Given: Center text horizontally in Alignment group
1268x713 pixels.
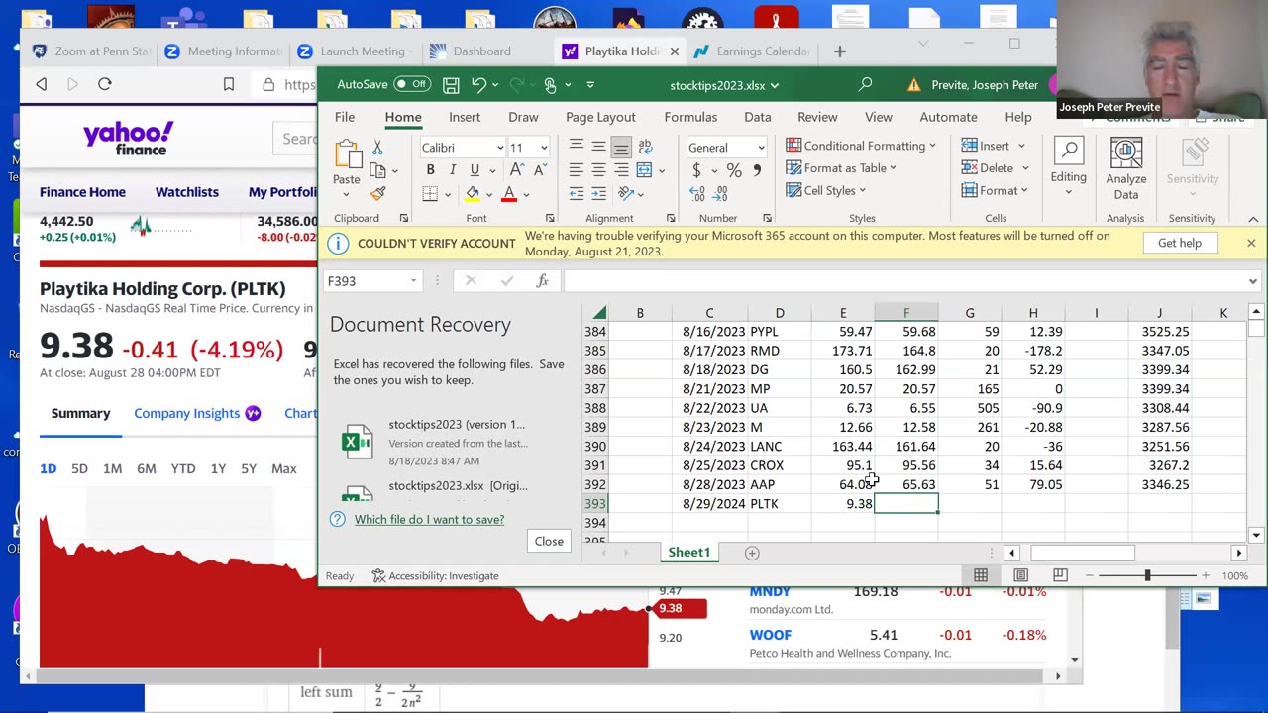Looking at the screenshot, I should pos(598,170).
